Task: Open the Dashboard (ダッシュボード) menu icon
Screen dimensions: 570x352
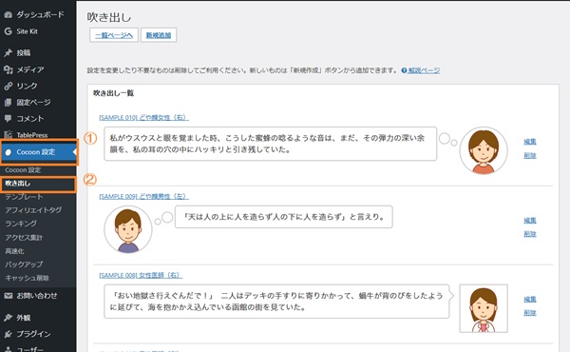Action: 8,15
